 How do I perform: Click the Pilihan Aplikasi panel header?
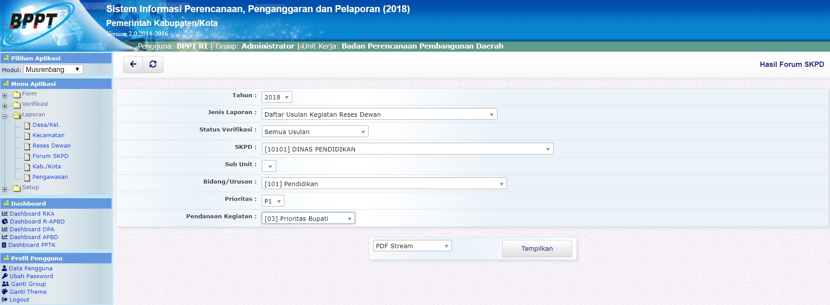tap(56, 58)
